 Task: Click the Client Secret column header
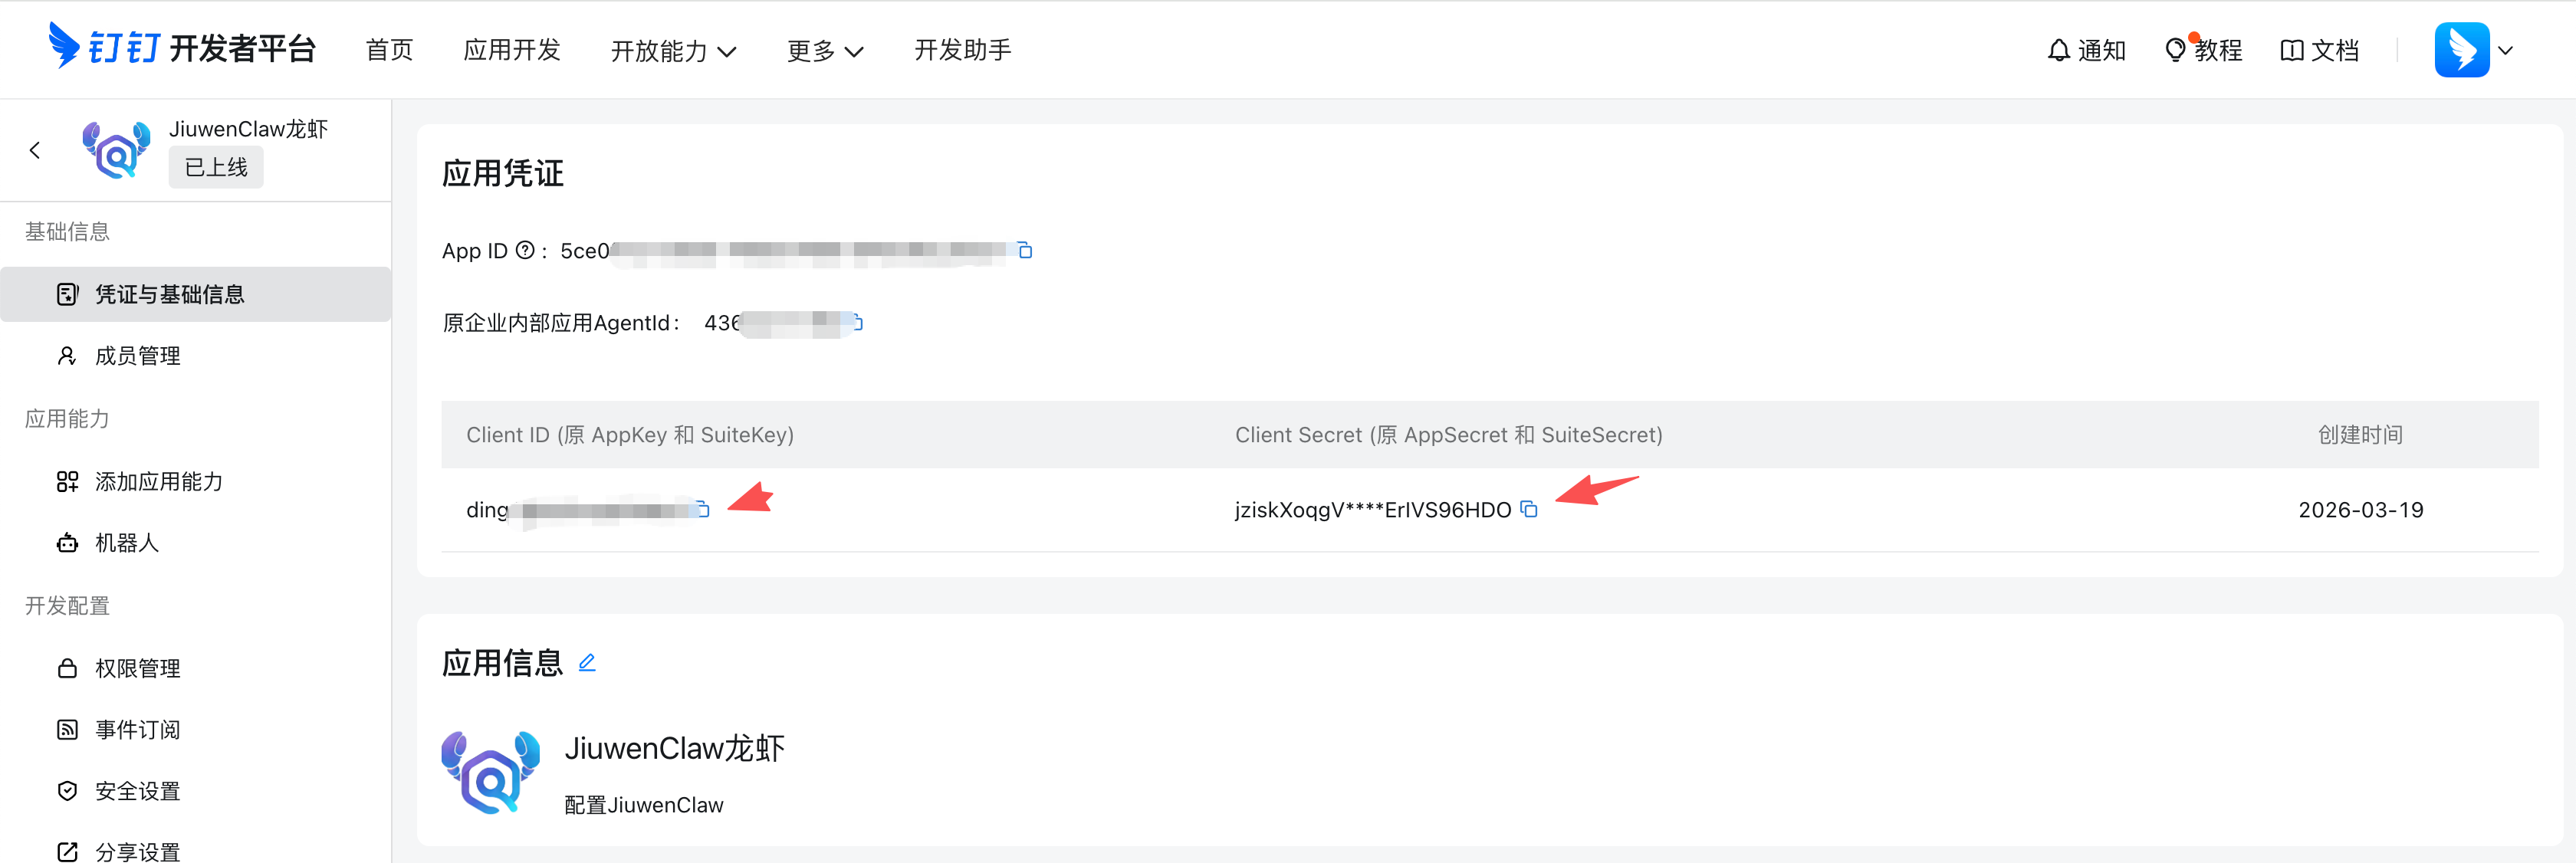tap(1449, 435)
